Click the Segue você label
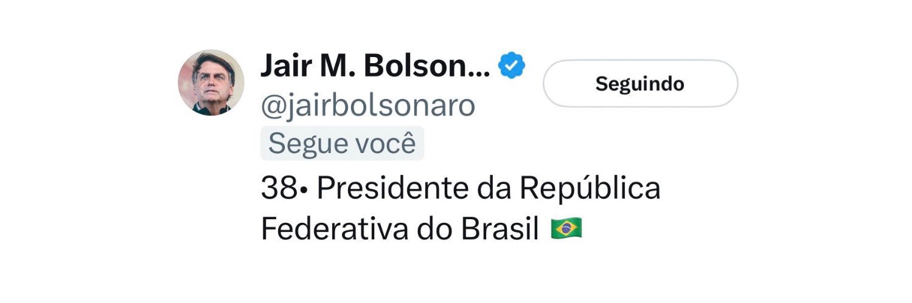Viewport: 912px width, 303px height. [342, 145]
